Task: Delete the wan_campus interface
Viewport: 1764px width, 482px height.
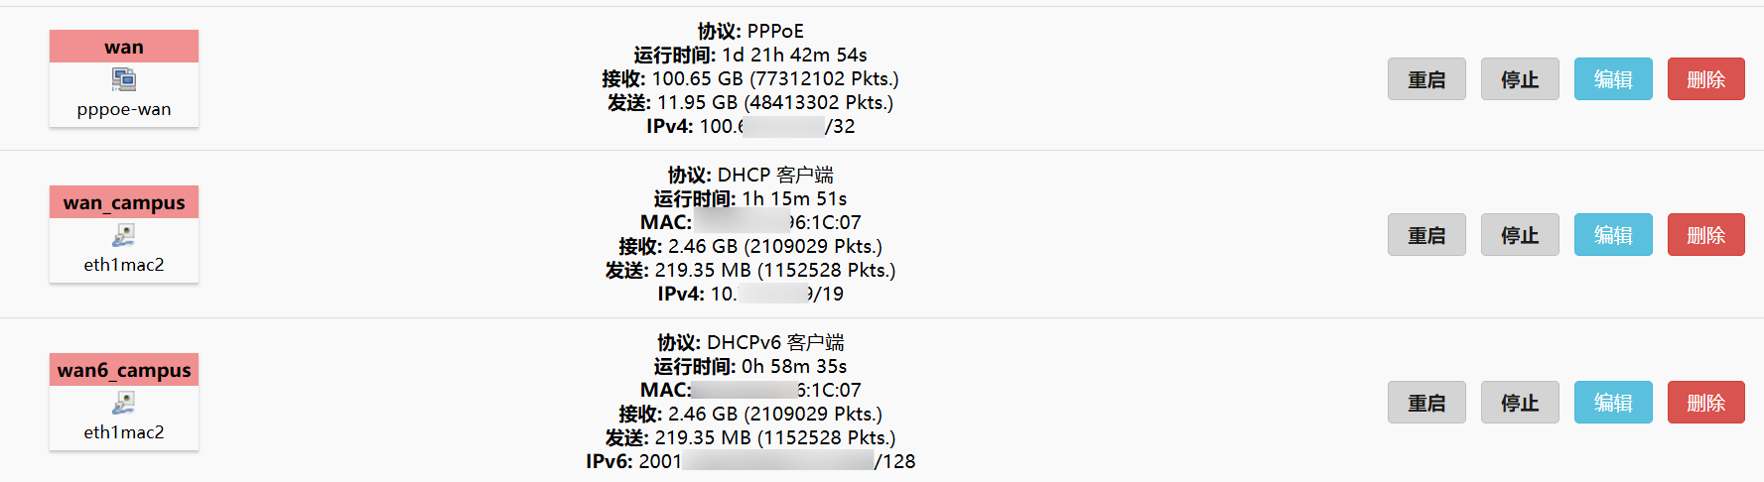Action: (1705, 235)
